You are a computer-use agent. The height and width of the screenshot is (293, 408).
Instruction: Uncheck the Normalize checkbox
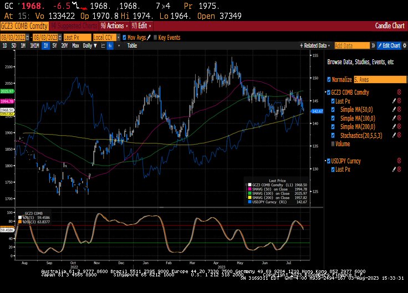pos(329,80)
